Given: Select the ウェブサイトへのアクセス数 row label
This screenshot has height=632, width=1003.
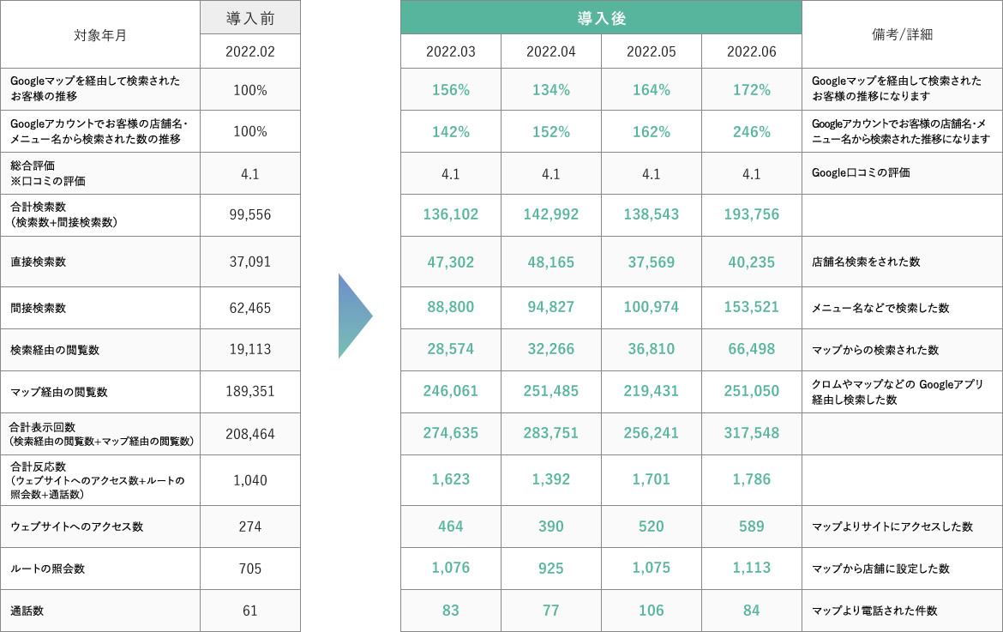Looking at the screenshot, I should click(x=77, y=527).
